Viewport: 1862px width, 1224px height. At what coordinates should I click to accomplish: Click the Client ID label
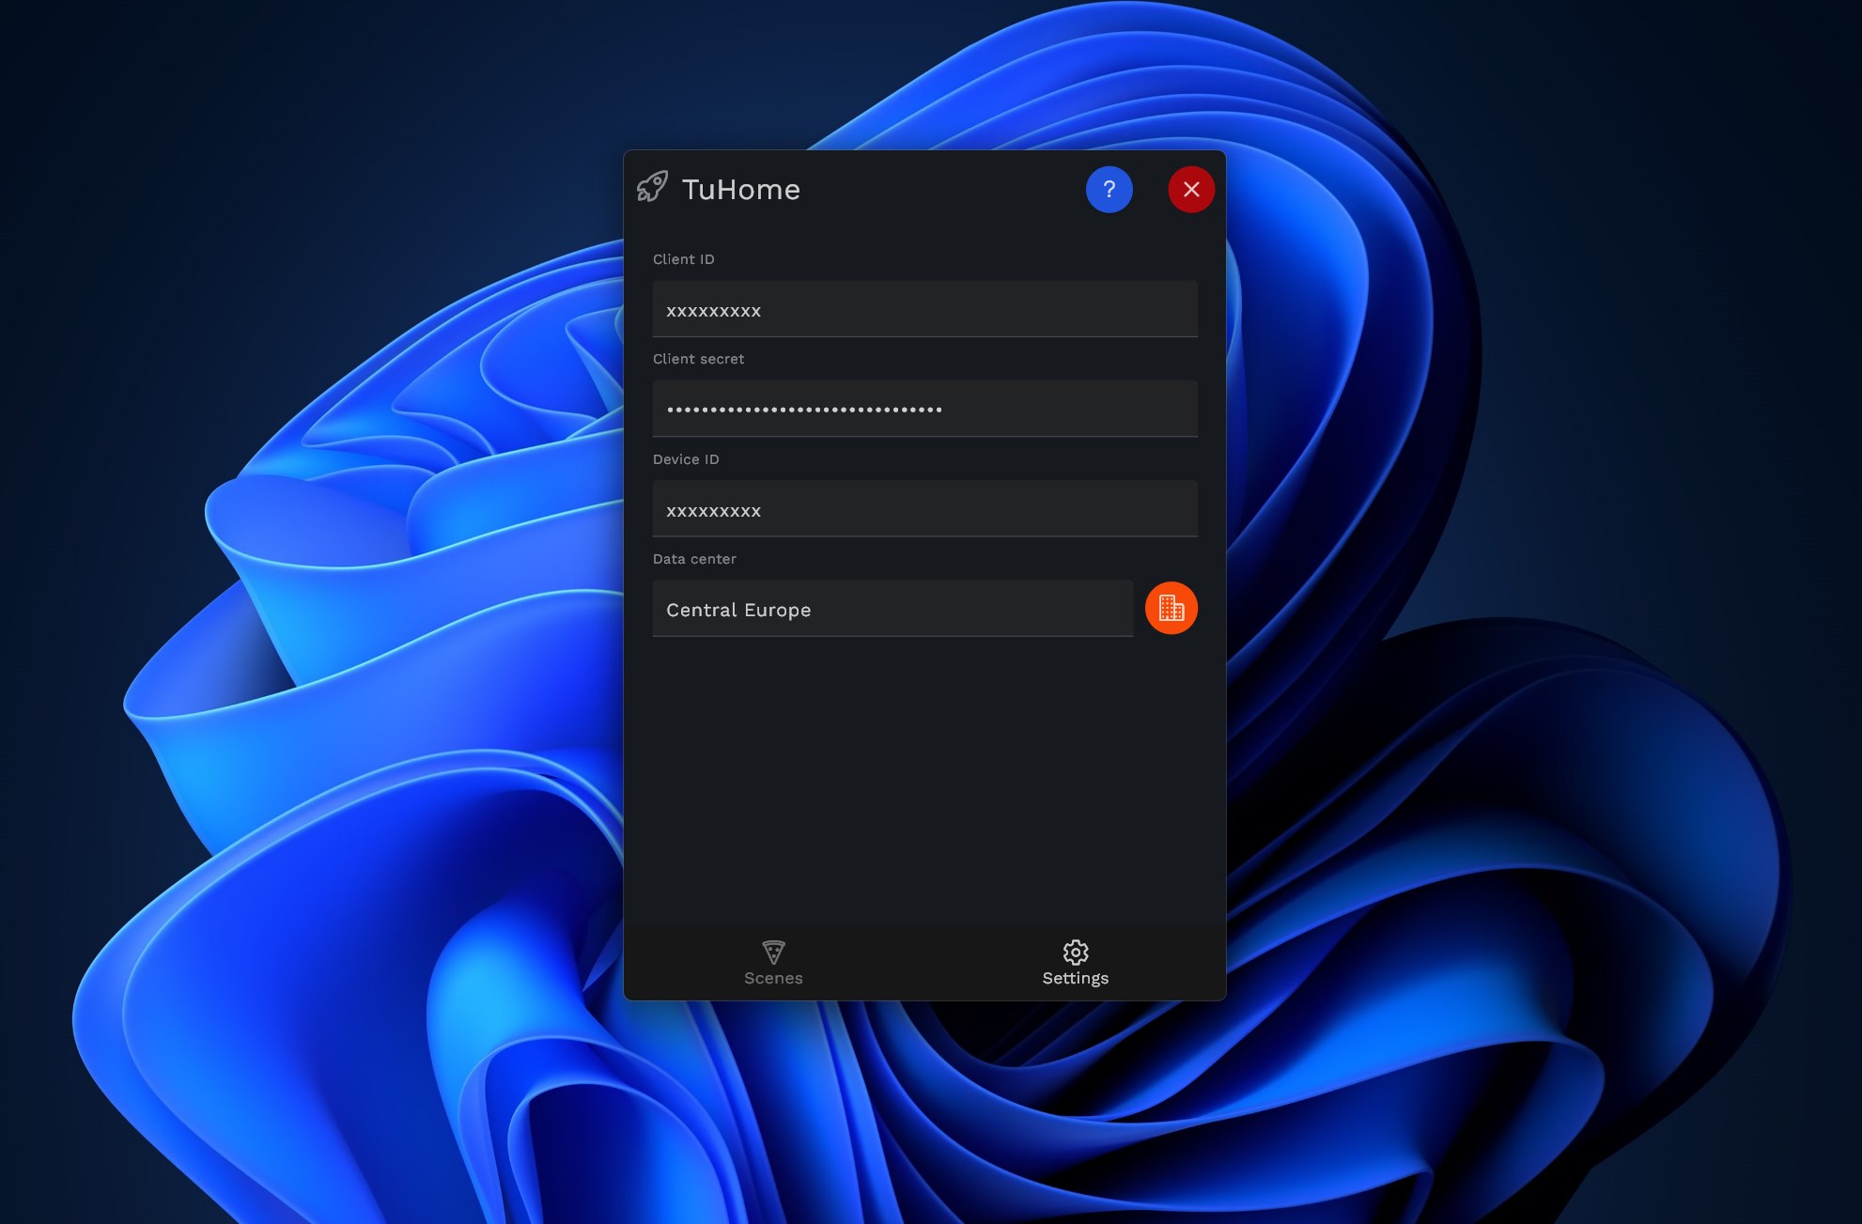pyautogui.click(x=683, y=259)
